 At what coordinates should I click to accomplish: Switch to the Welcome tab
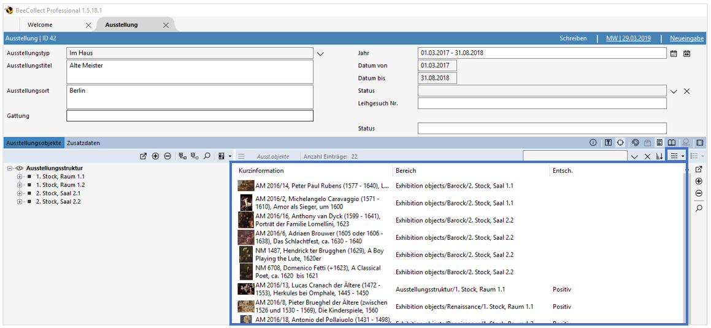click(x=40, y=25)
